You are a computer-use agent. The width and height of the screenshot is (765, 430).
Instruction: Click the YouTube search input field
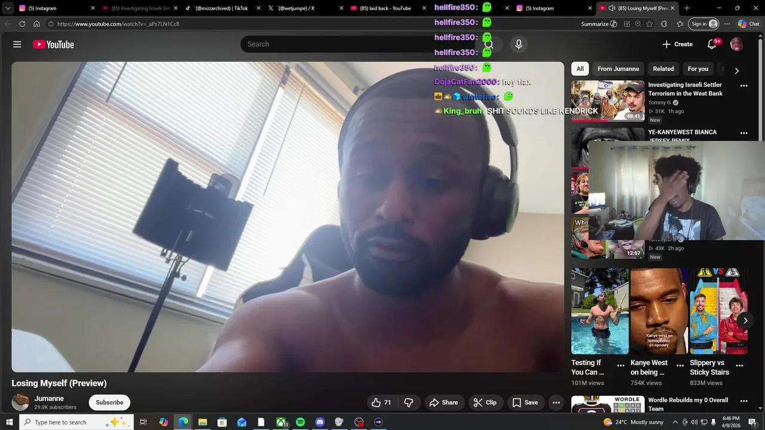pyautogui.click(x=359, y=44)
